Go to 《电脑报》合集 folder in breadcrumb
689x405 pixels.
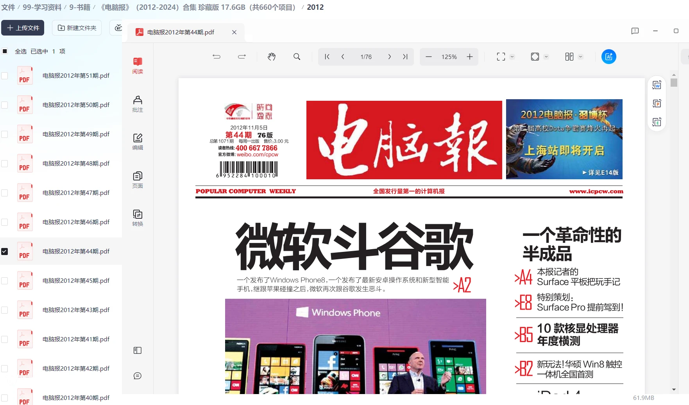pyautogui.click(x=198, y=7)
